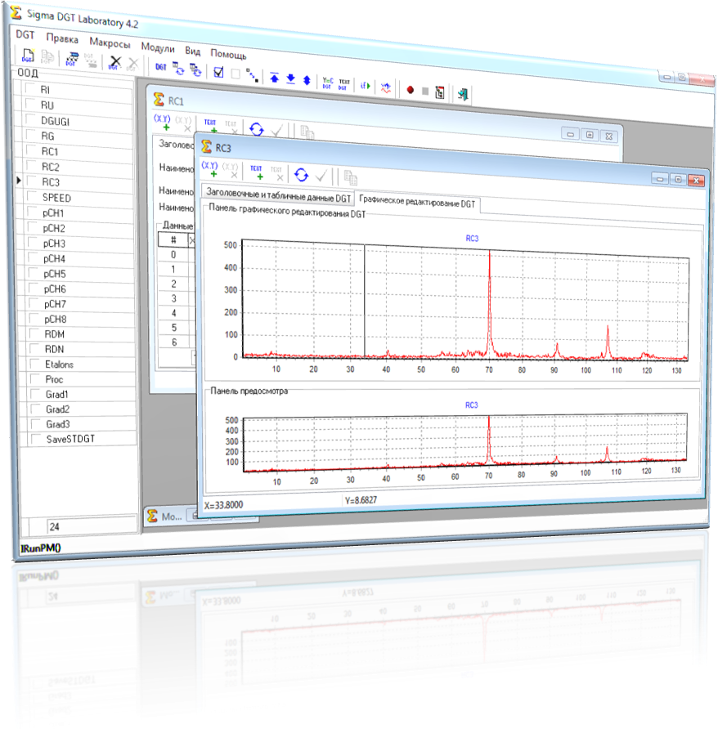The image size is (718, 729).
Task: Click the field showing 24 below the list
Action: point(92,526)
